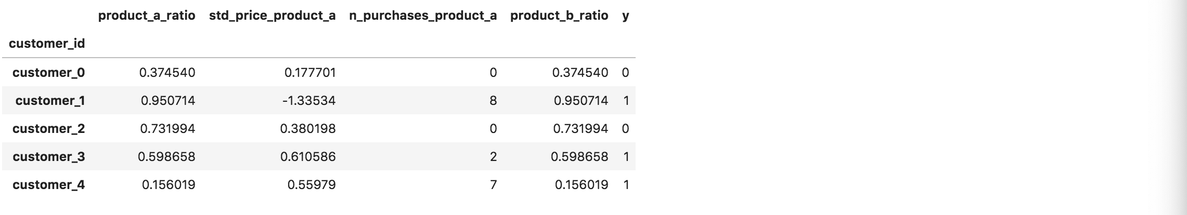Select the customer_2 row label
The image size is (1187, 215).
click(x=48, y=129)
